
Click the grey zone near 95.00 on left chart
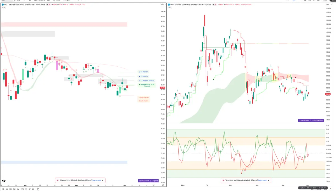(x=27, y=34)
